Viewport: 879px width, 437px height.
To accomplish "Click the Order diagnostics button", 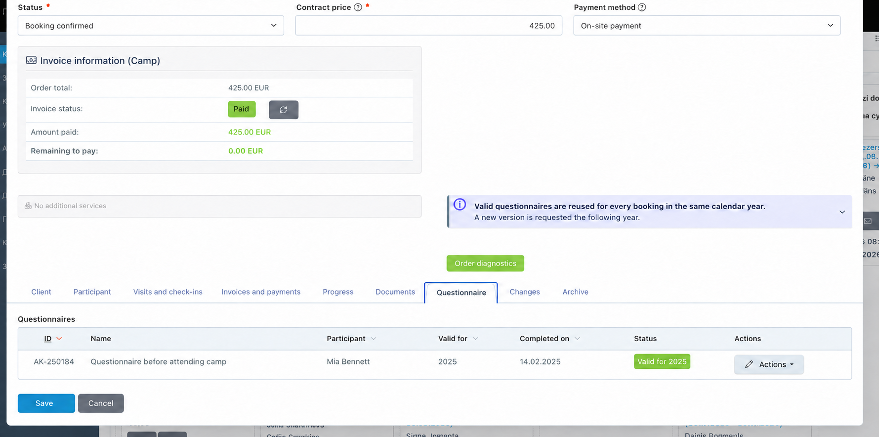I will click(x=485, y=263).
